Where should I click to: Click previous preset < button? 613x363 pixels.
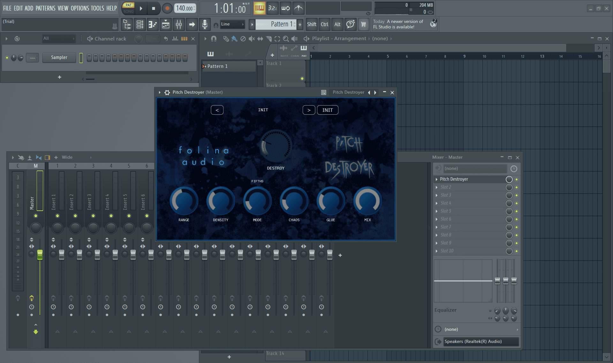(x=217, y=110)
